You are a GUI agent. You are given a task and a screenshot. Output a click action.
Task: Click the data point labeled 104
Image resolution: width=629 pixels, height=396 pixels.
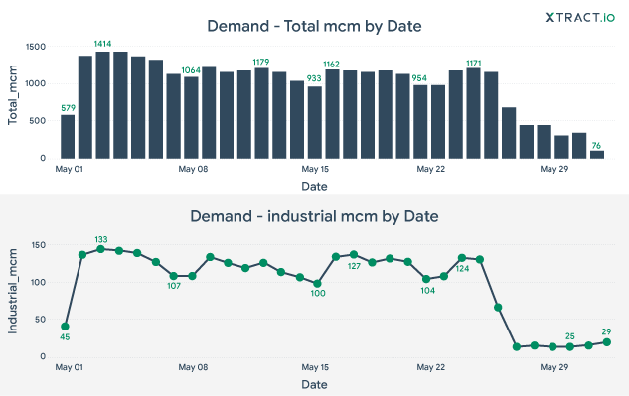coord(426,279)
